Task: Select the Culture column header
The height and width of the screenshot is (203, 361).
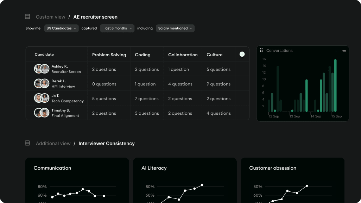Action: tap(215, 55)
